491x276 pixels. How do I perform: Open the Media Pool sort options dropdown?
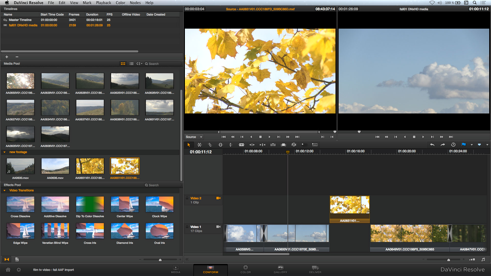[139, 64]
